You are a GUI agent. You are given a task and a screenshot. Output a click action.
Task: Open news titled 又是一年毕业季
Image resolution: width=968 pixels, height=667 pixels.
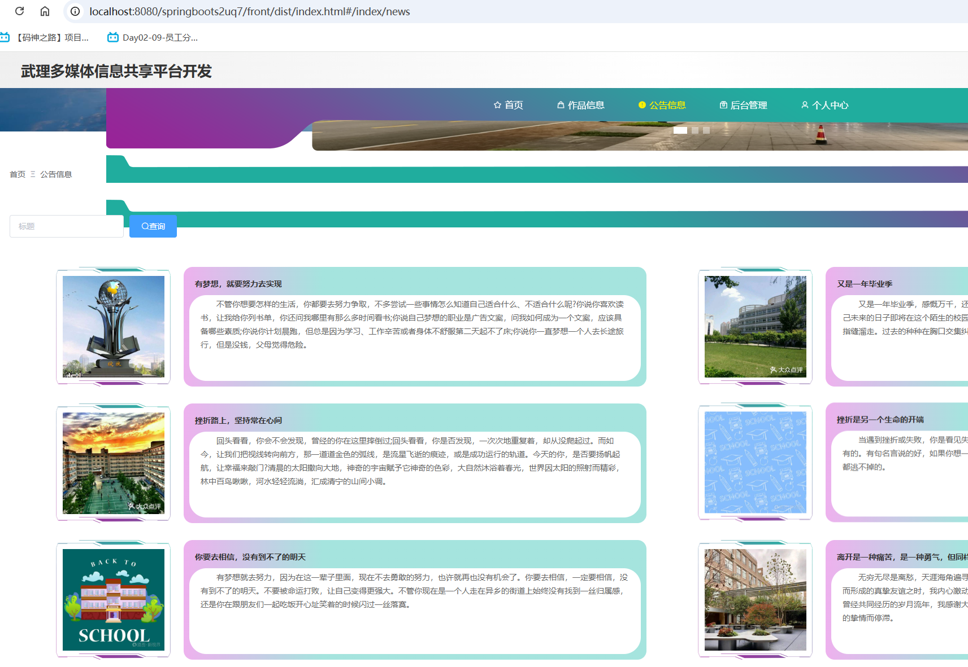click(865, 284)
